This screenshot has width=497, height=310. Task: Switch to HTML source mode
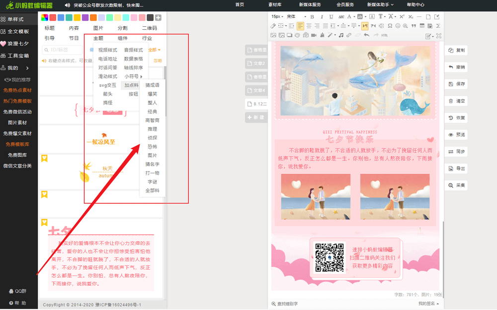pos(385,35)
